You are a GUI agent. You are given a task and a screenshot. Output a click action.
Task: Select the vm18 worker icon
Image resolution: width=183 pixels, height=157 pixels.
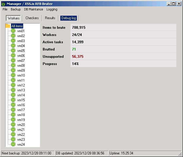[x=13, y=115]
